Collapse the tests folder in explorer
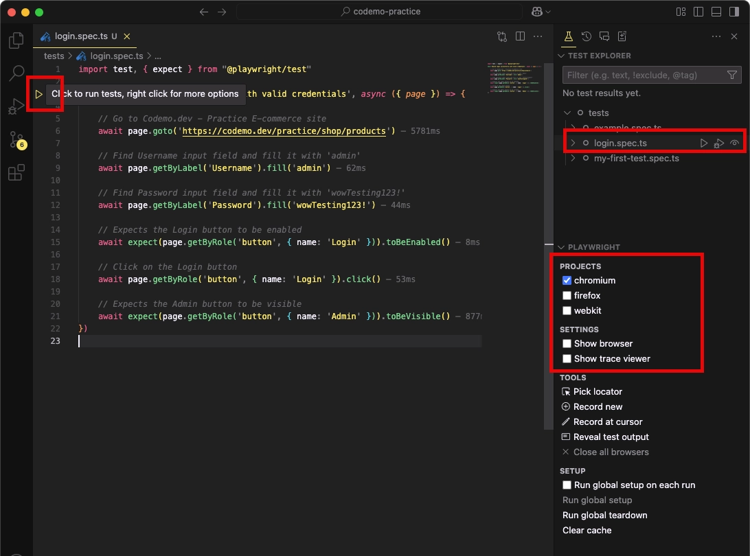Screen dimensions: 750x556 (x=567, y=113)
